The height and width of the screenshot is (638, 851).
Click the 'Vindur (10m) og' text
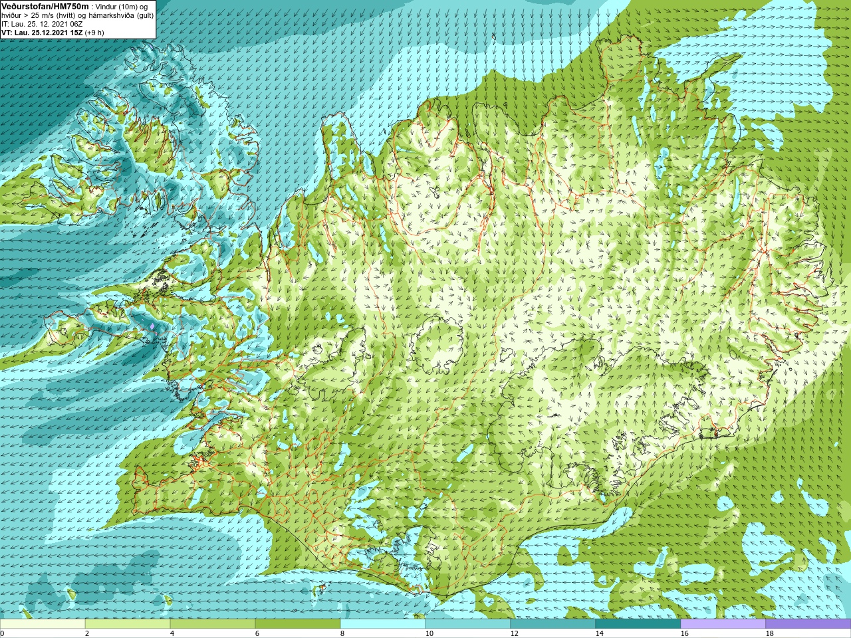pos(122,7)
